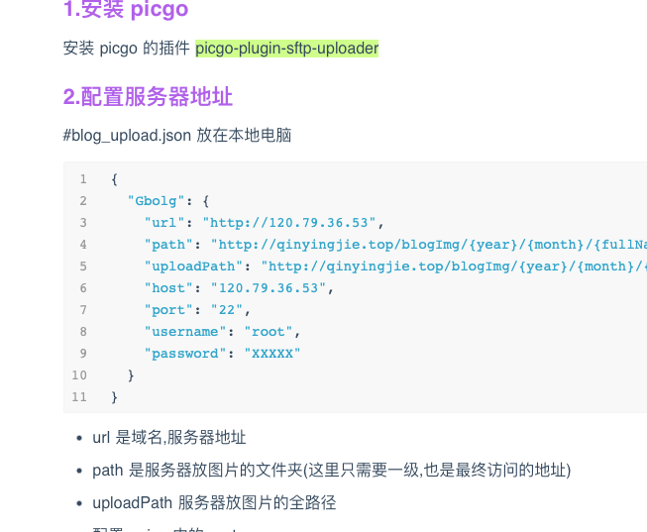Click the heading "2.配置服务器地址"

pyautogui.click(x=148, y=96)
